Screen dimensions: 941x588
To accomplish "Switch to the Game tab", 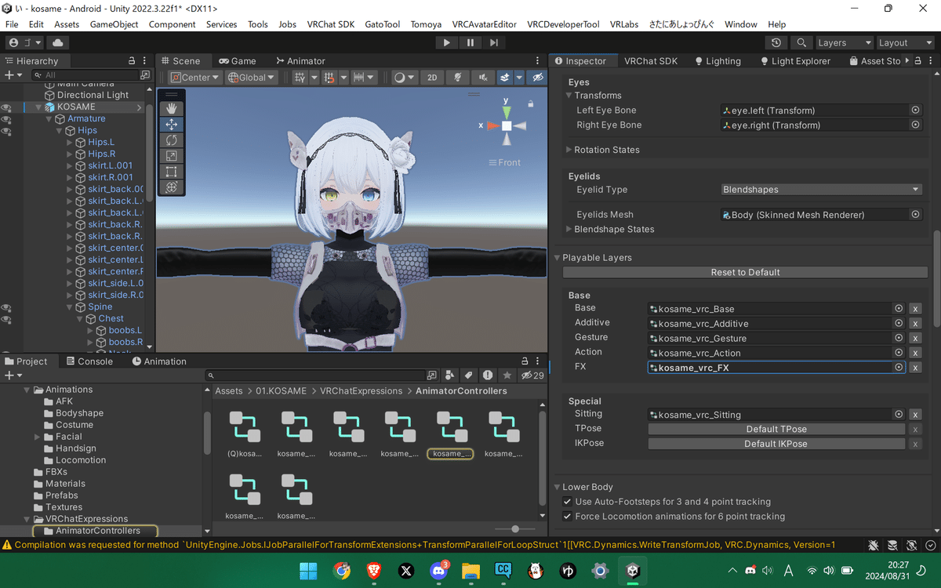I will point(238,60).
